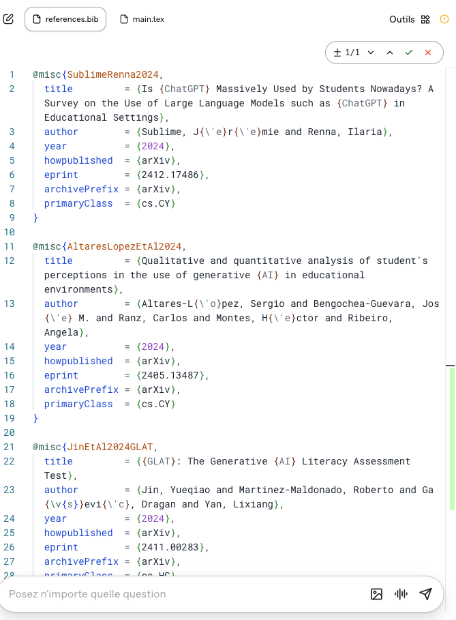
Task: Reject the change with red X
Action: (428, 53)
